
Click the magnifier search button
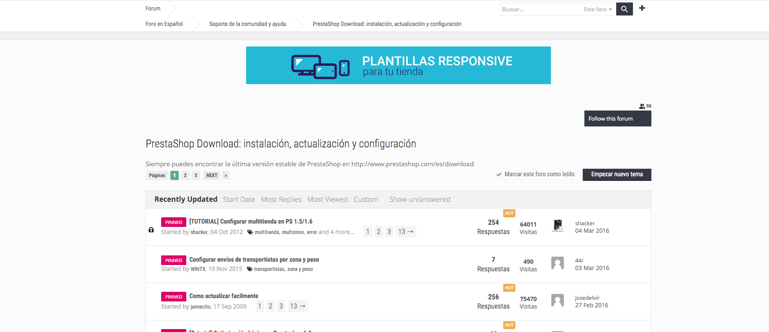point(624,9)
